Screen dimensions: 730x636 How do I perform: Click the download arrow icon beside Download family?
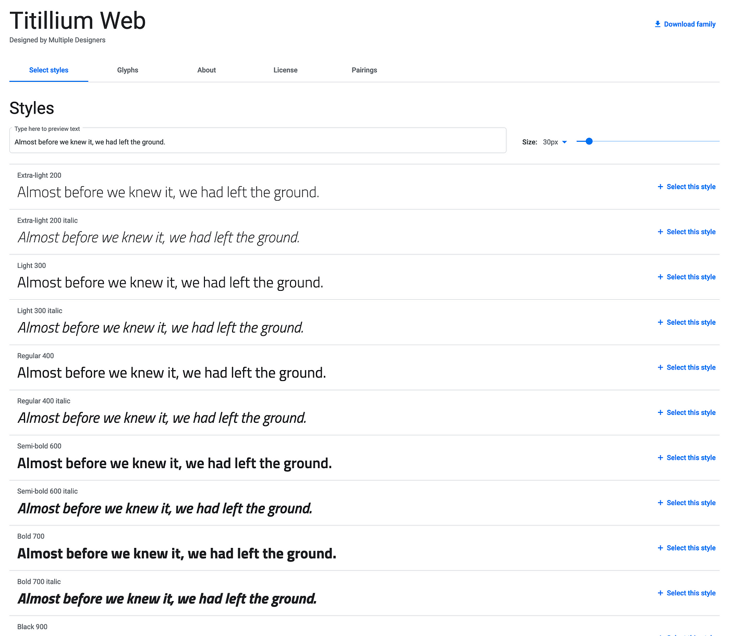point(658,24)
